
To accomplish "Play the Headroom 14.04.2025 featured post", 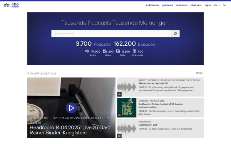I will pos(71,108).
